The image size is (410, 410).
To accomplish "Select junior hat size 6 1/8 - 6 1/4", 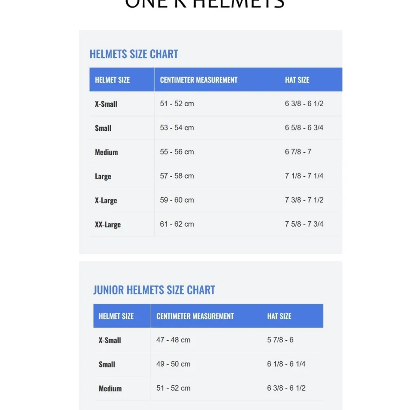I will [286, 364].
